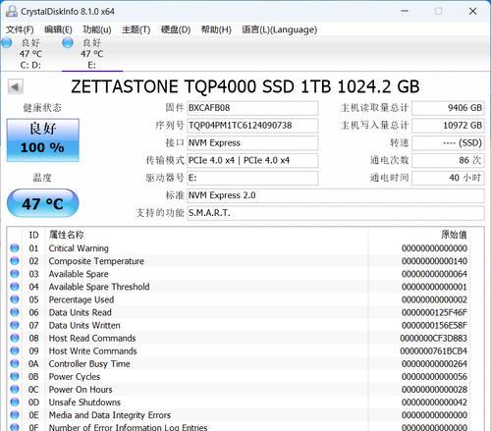Click status orb for Percentage Used row

[15, 299]
